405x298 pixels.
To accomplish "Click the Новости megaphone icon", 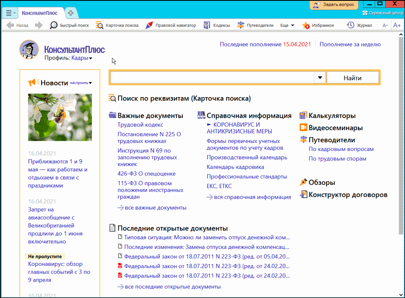I will coord(34,82).
